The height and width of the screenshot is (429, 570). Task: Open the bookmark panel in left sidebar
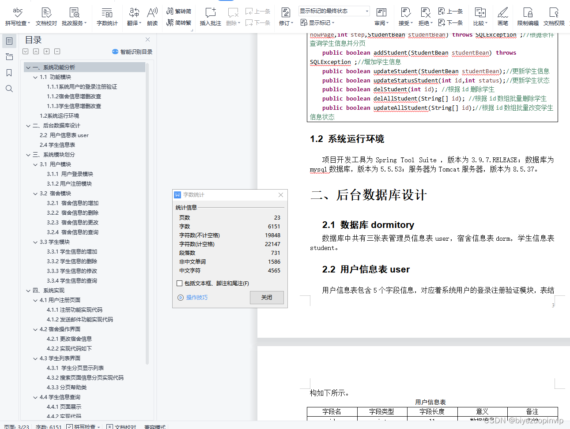pyautogui.click(x=9, y=73)
